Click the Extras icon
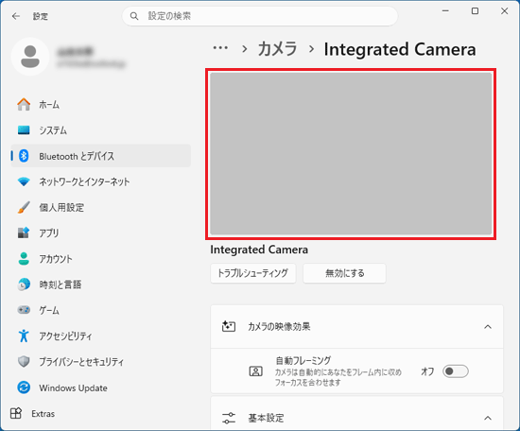 (16, 413)
